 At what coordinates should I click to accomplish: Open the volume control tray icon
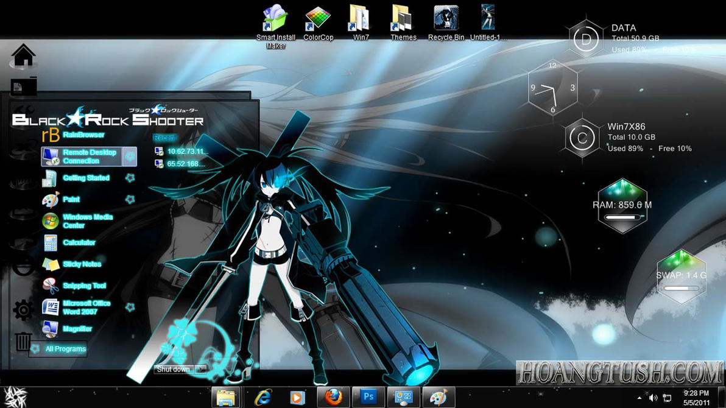653,398
